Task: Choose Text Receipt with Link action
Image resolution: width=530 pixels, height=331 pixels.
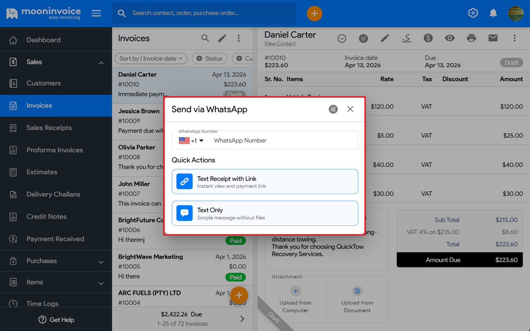Action: pyautogui.click(x=265, y=182)
